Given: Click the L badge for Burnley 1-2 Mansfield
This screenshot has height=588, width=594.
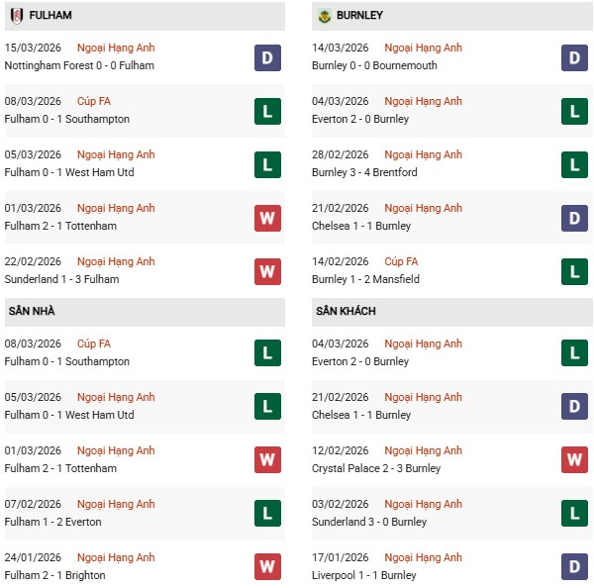Looking at the screenshot, I should point(574,271).
